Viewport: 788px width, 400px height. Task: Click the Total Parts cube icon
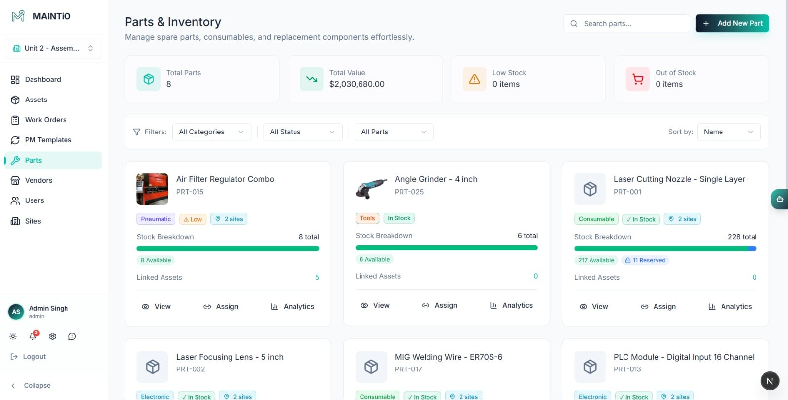pyautogui.click(x=148, y=79)
